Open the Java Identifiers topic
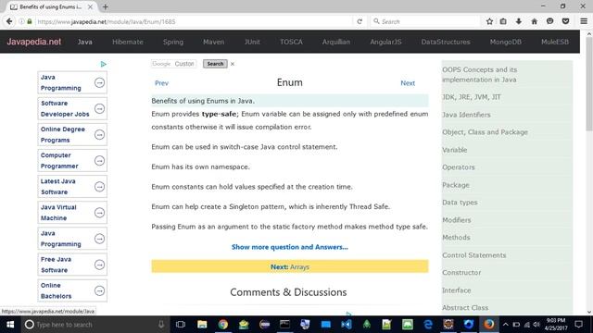 pos(466,115)
